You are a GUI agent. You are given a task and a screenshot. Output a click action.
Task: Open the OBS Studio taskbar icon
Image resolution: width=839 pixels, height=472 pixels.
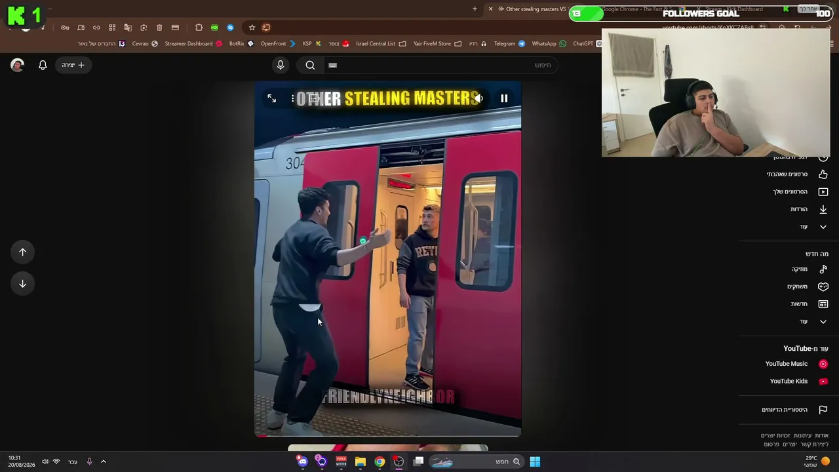pyautogui.click(x=399, y=462)
